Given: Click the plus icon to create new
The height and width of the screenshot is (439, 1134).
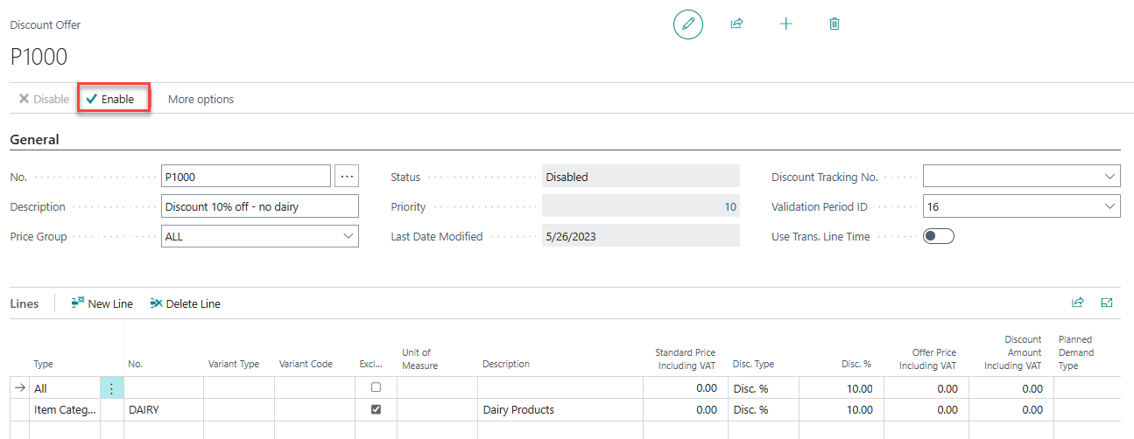Looking at the screenshot, I should (x=785, y=24).
